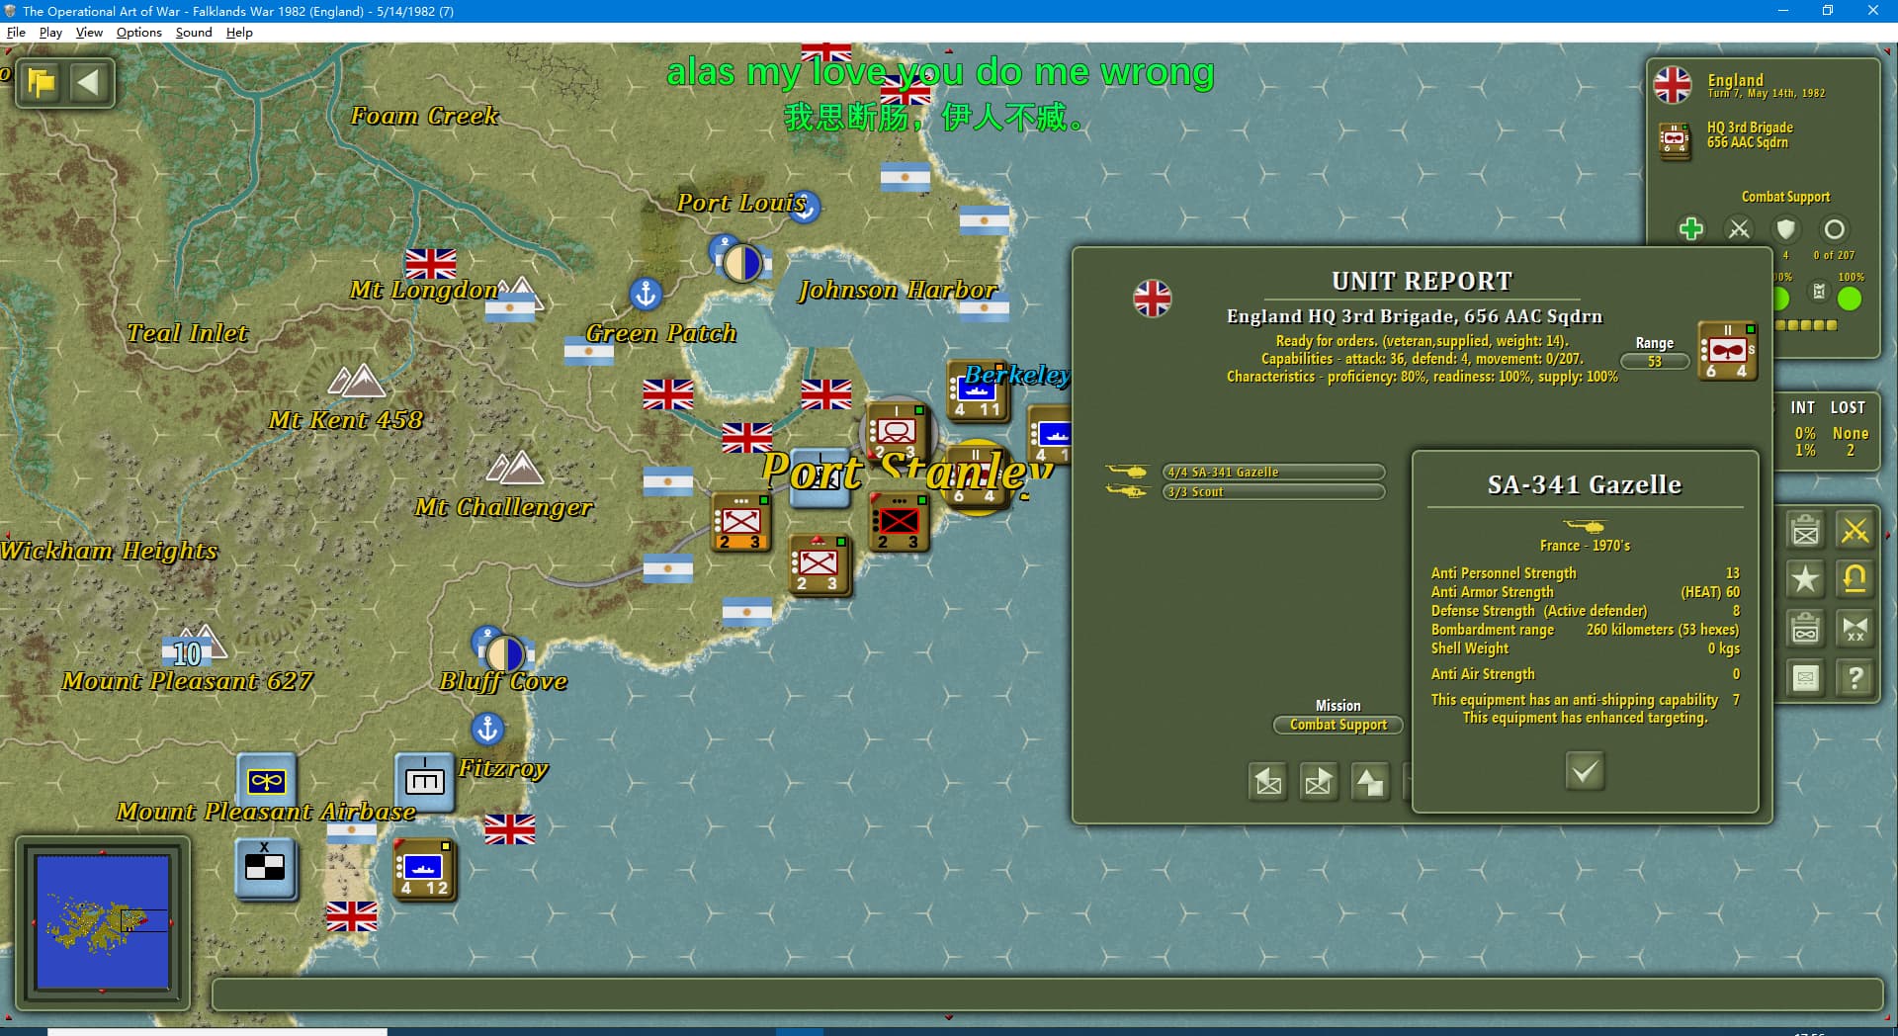Screen dimensions: 1898x1036
Task: Open the Sound menu
Action: coord(194,32)
